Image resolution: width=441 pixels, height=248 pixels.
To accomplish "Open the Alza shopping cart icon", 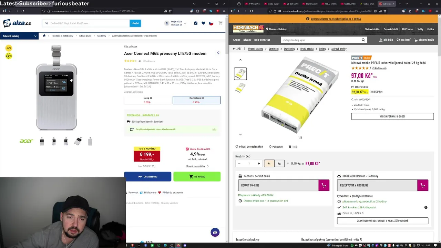I will tap(220, 23).
